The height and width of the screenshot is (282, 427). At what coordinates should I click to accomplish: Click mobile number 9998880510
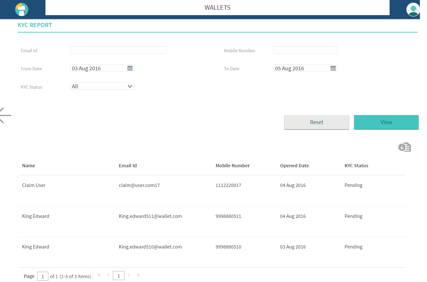(x=228, y=247)
